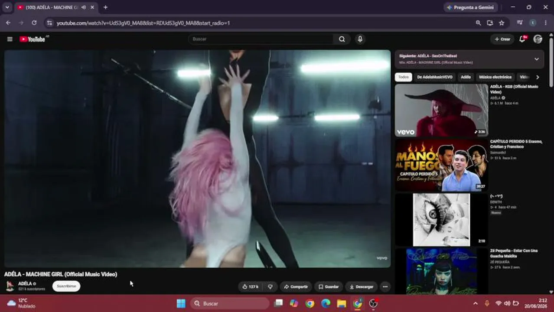This screenshot has width=554, height=312.
Task: Select the Adéla filter chip
Action: (466, 77)
